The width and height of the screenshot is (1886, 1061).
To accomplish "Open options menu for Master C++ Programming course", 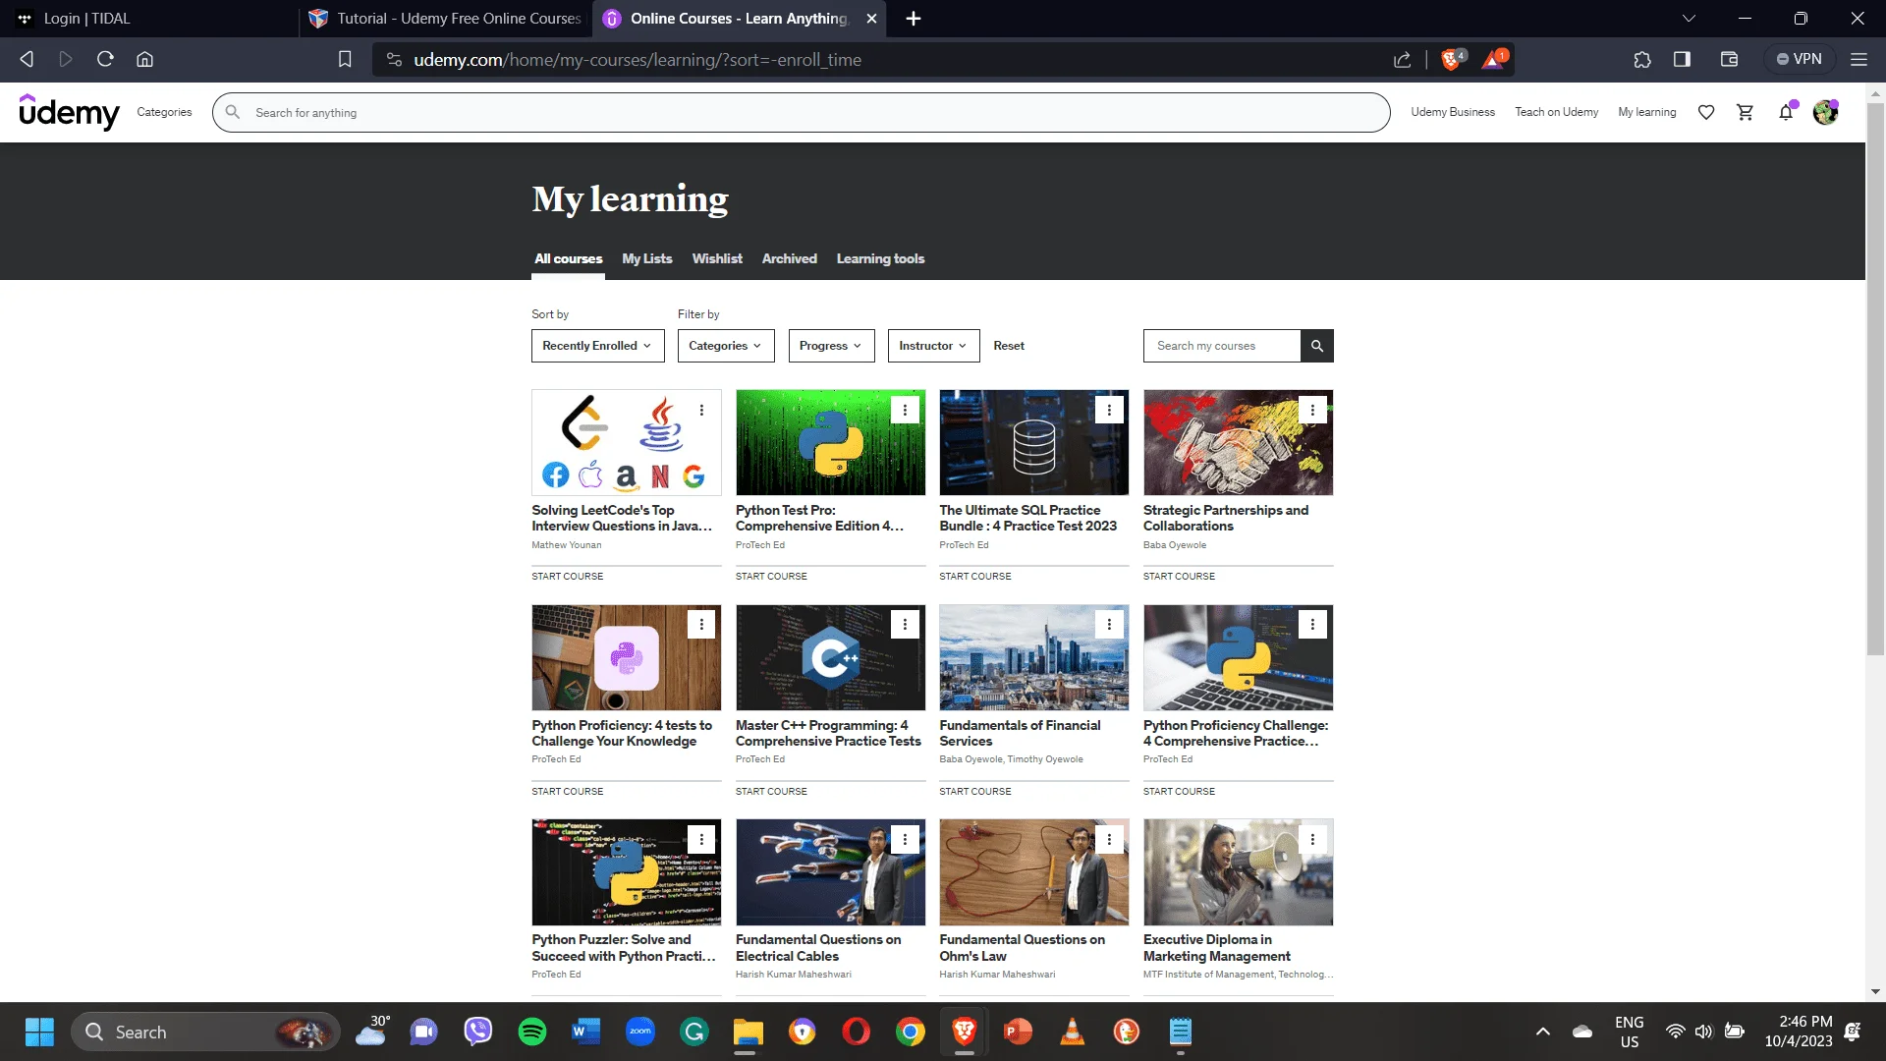I will pyautogui.click(x=905, y=624).
